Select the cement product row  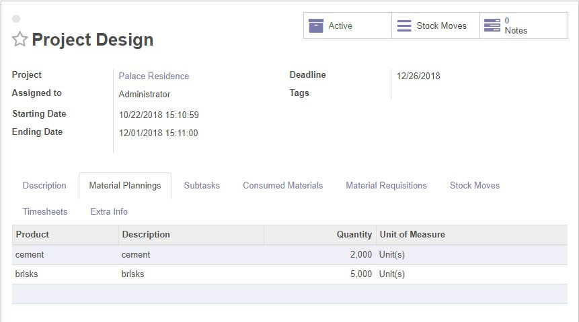tap(30, 254)
